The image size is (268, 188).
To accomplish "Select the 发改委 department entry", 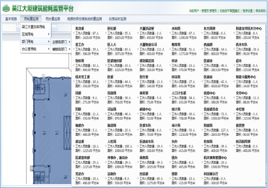I will point(80,28).
